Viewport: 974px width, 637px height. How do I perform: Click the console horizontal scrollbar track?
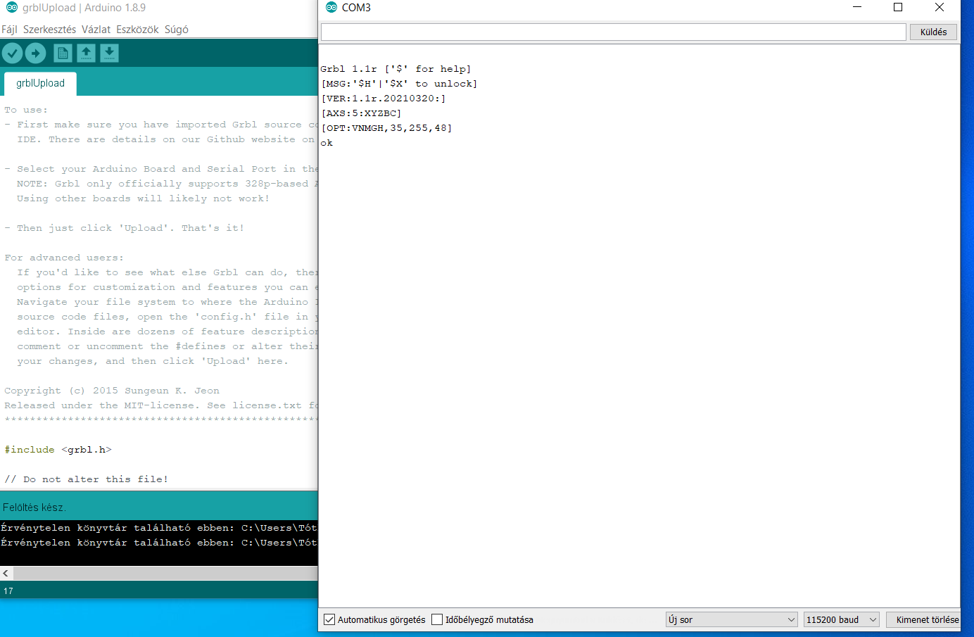(x=165, y=573)
